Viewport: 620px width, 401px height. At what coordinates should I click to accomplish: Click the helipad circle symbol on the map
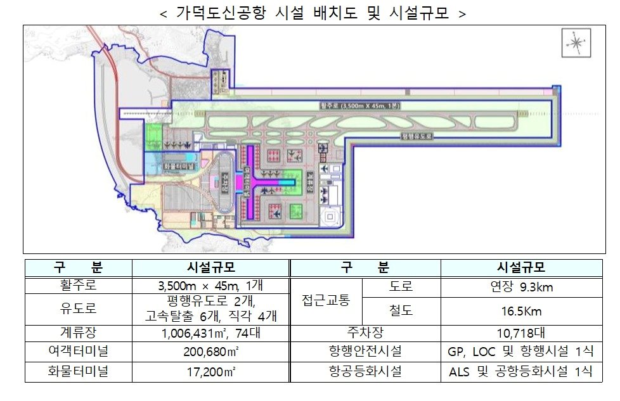pyautogui.click(x=330, y=215)
